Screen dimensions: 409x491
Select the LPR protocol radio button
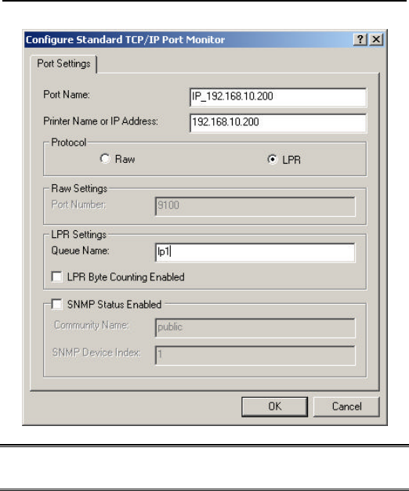coord(272,160)
